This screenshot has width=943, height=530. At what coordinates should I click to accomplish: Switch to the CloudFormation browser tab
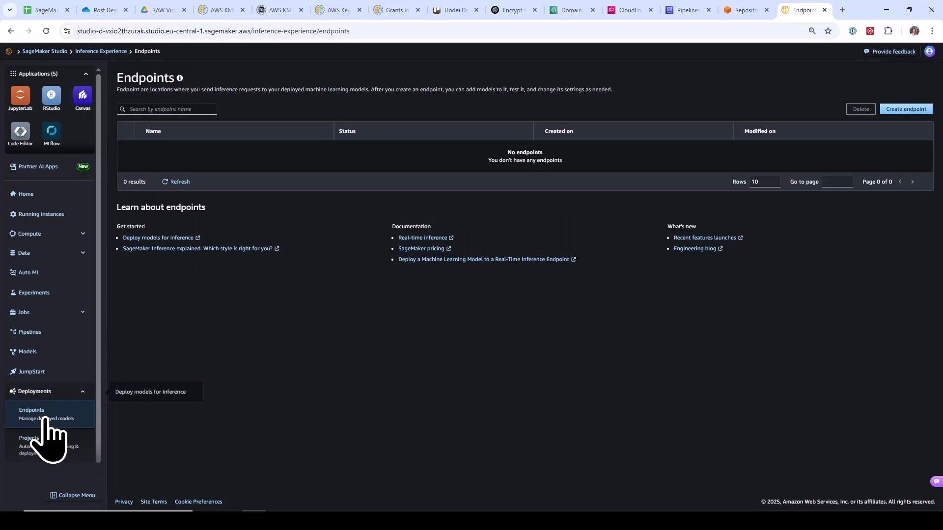[x=631, y=10]
